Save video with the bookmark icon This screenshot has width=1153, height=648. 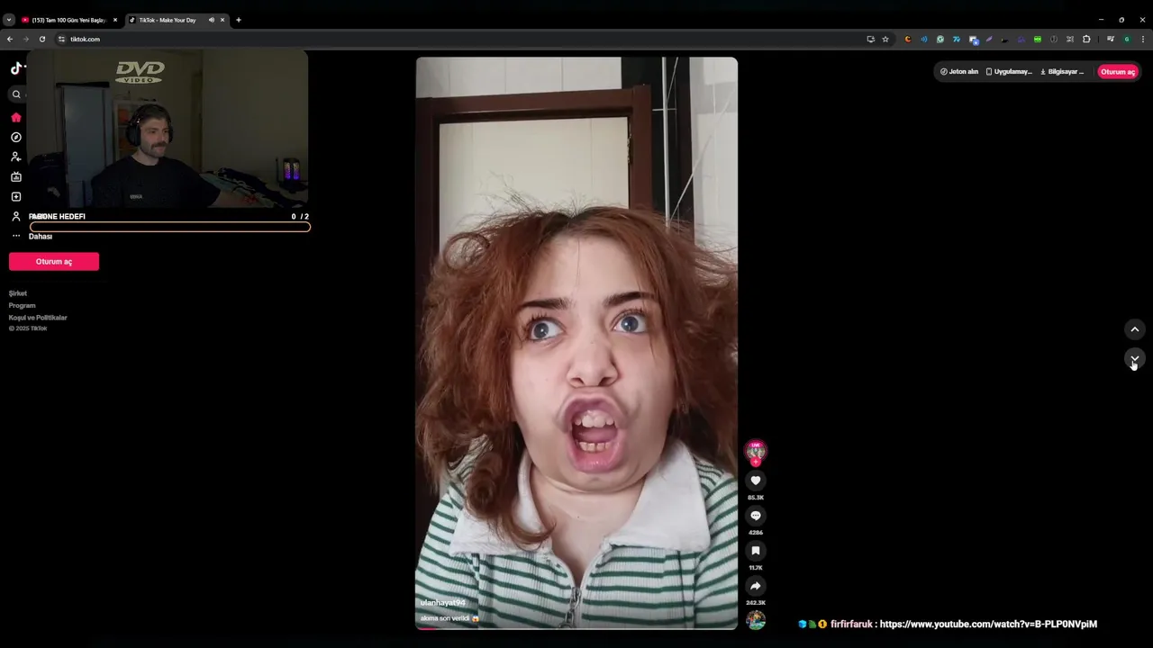click(x=756, y=551)
